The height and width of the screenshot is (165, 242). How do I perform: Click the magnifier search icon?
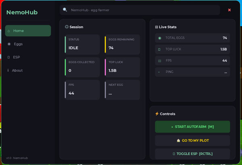click(65, 10)
